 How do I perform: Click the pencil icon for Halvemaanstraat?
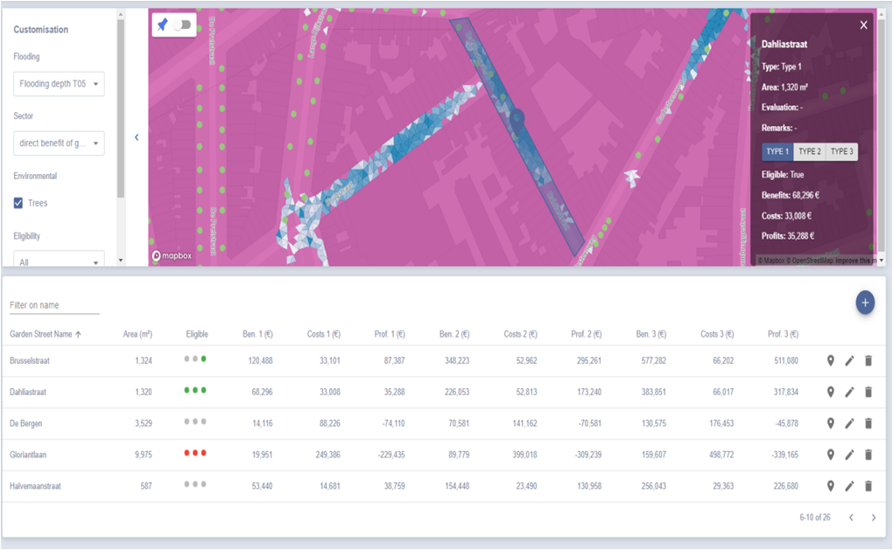click(x=849, y=486)
